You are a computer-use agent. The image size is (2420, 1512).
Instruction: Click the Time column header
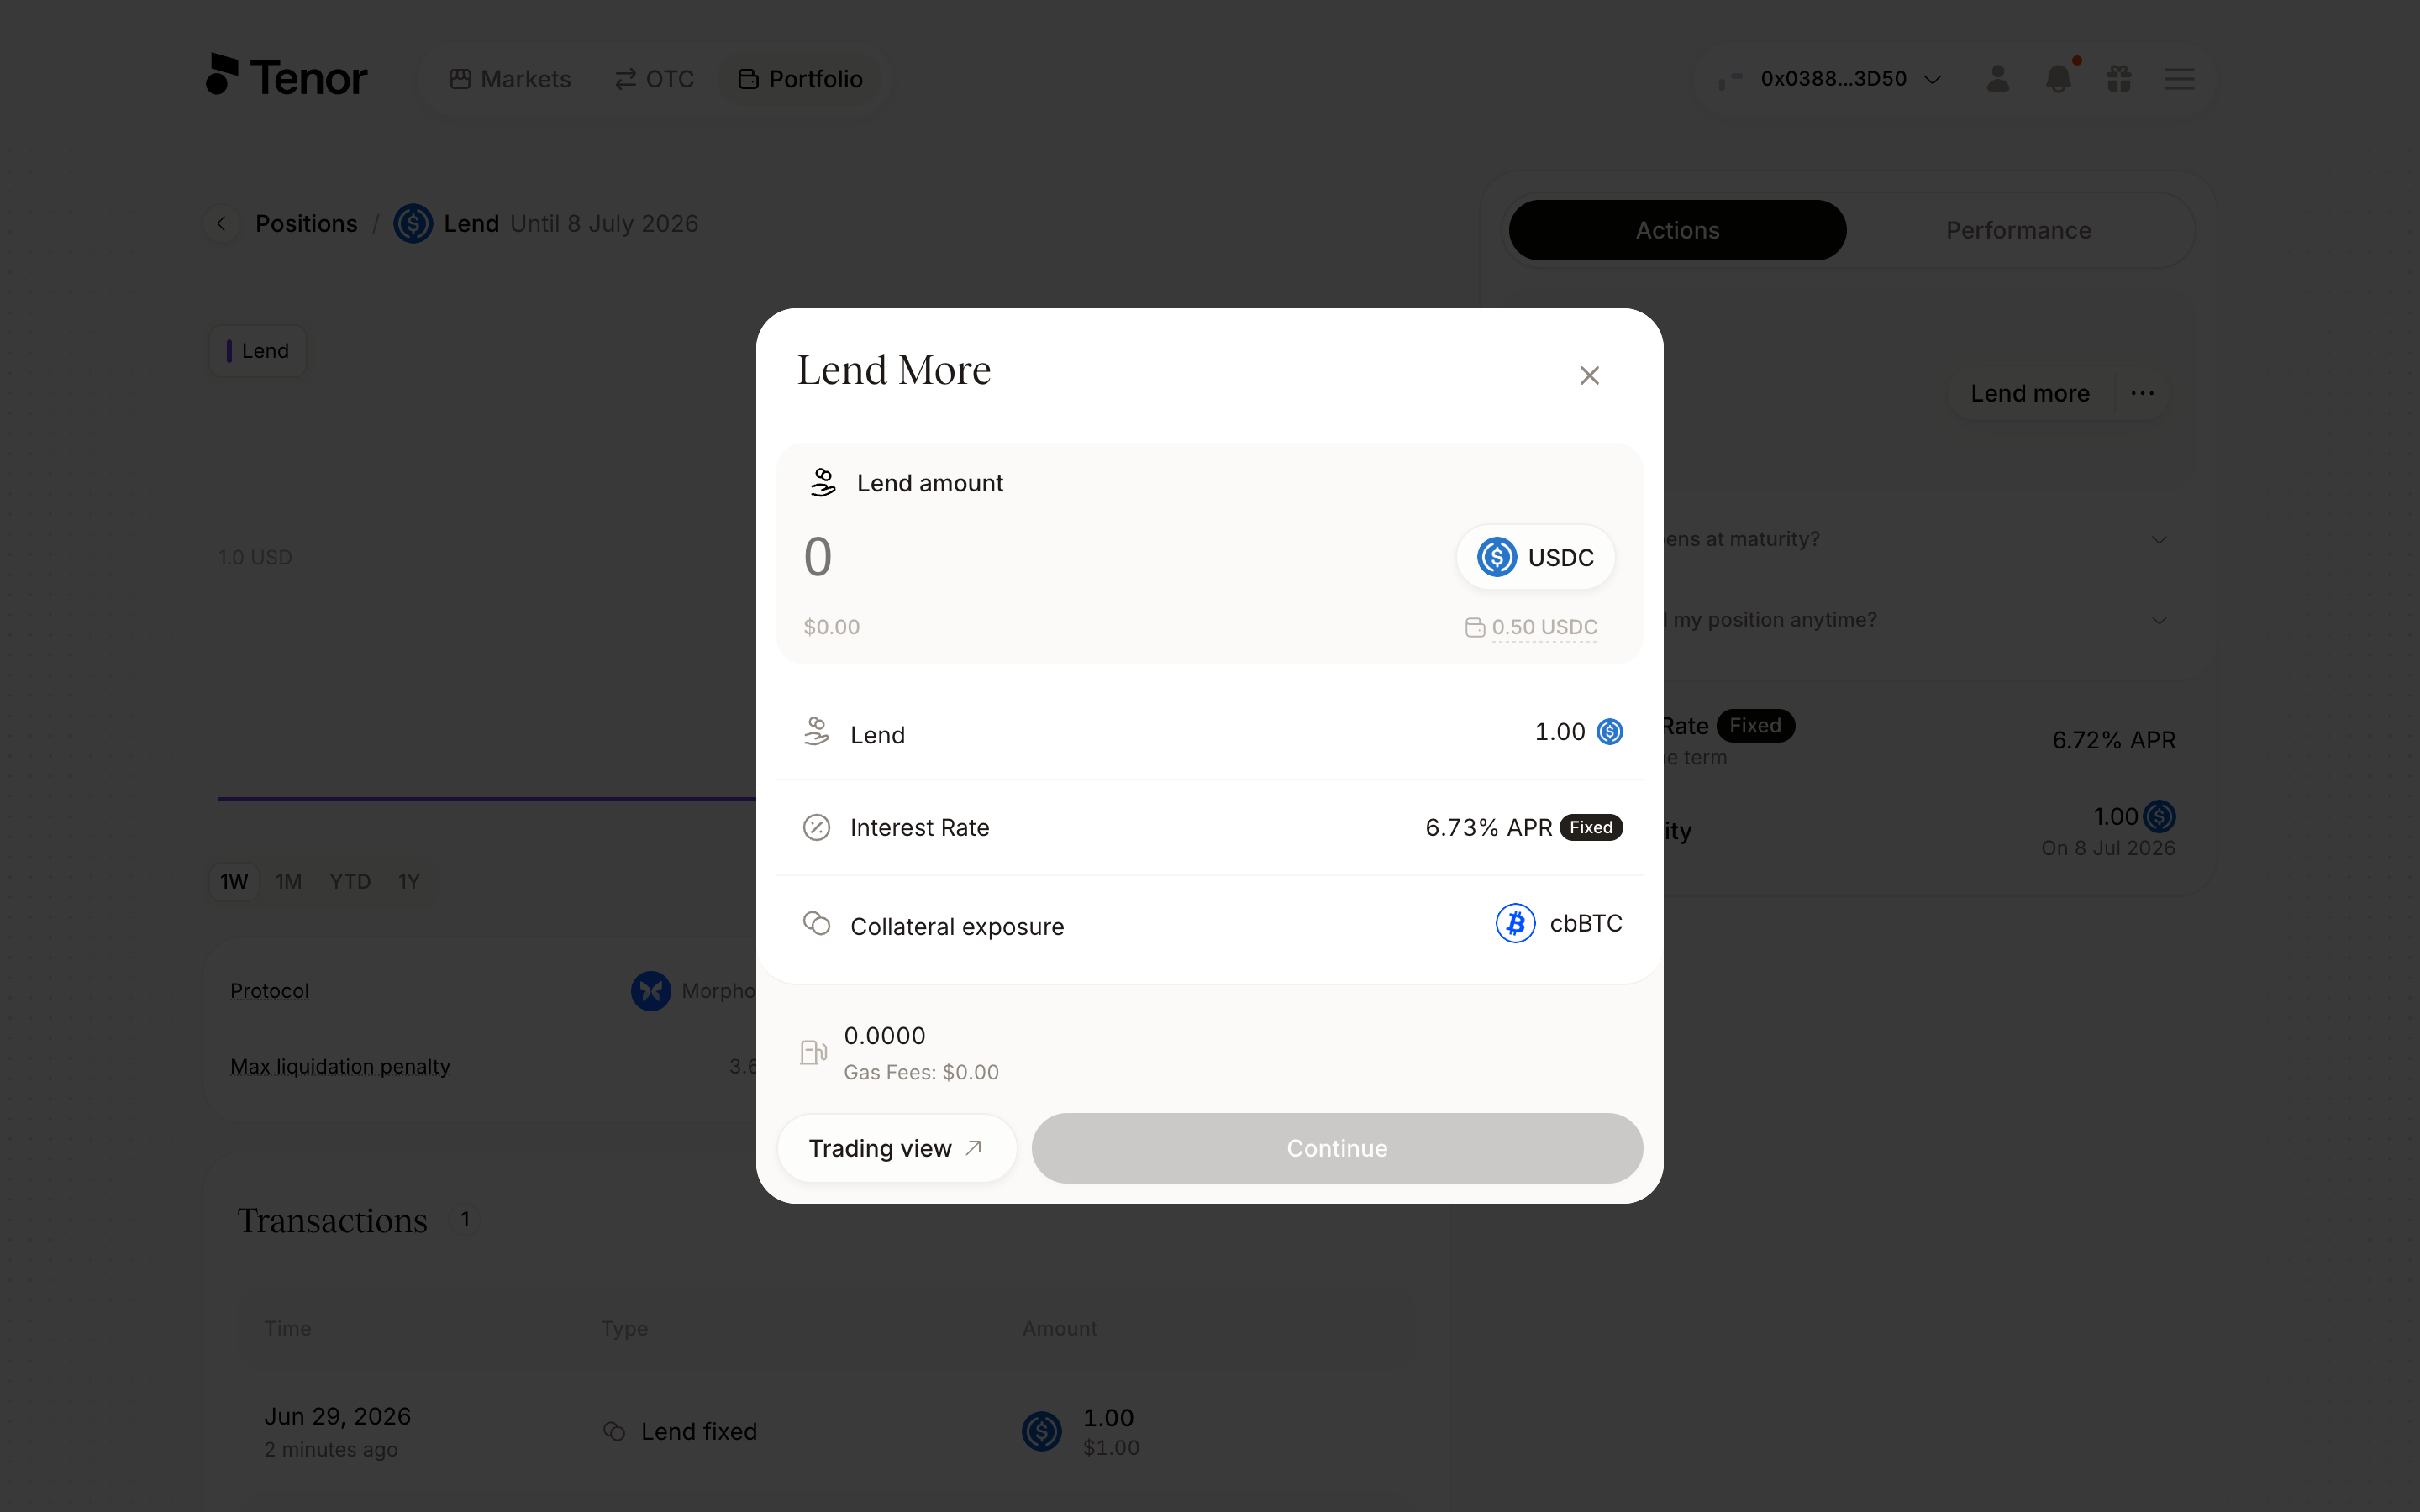click(x=287, y=1328)
